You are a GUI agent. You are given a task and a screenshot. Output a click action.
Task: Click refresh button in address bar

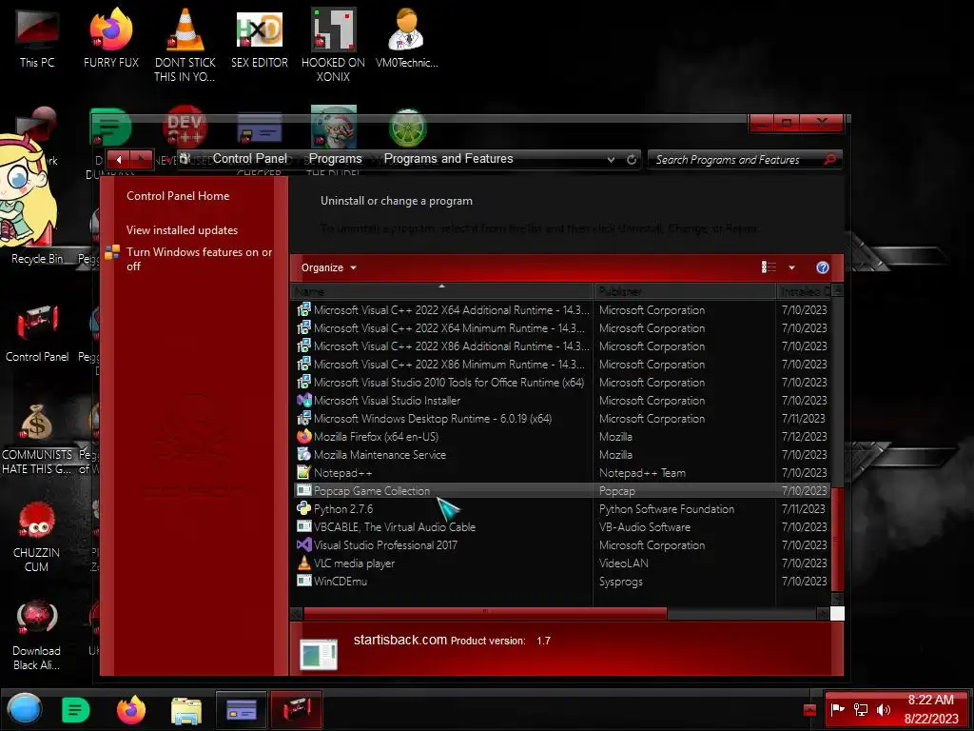[x=632, y=159]
